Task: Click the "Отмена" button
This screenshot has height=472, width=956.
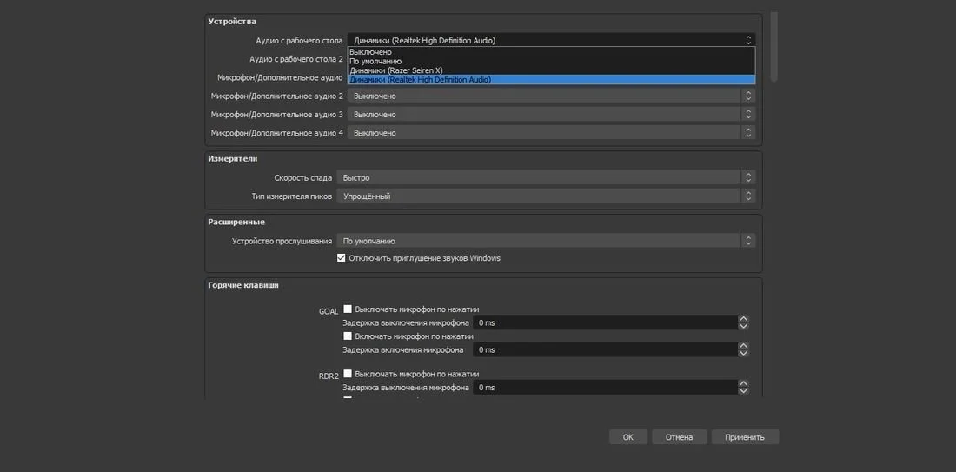Action: point(680,437)
